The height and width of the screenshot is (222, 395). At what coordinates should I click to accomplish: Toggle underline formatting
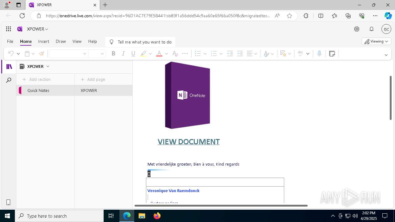click(133, 53)
